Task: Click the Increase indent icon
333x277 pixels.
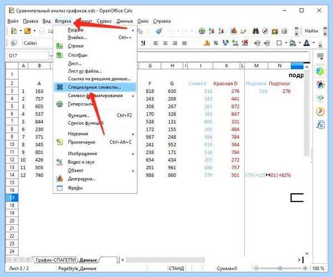Action: pos(267,43)
